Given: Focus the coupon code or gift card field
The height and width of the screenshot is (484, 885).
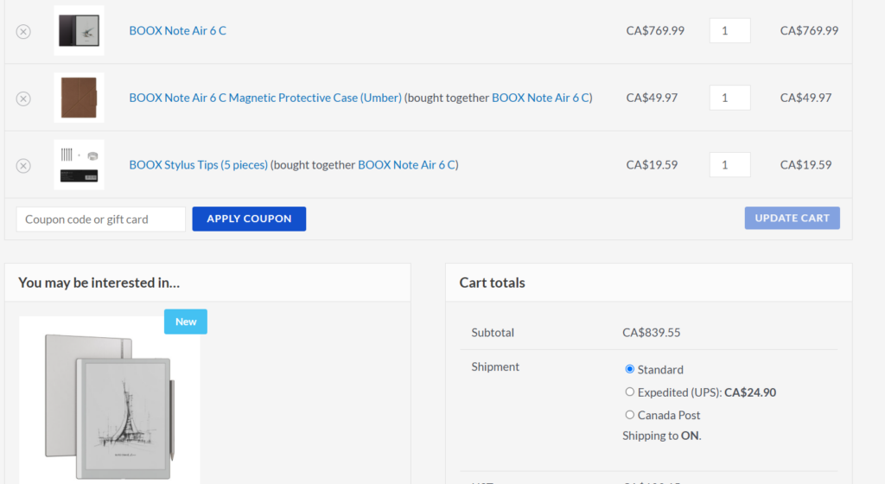Looking at the screenshot, I should [101, 219].
